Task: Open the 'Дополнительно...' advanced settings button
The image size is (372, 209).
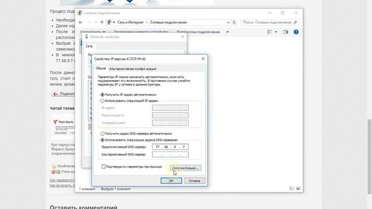Action: click(x=185, y=168)
